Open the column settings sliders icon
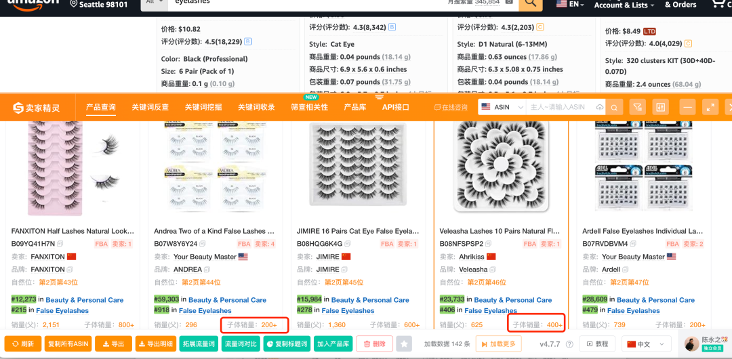This screenshot has width=732, height=359. tap(661, 108)
